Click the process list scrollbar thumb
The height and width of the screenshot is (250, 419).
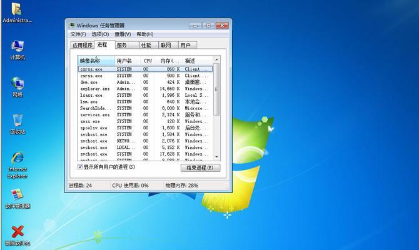click(x=216, y=89)
